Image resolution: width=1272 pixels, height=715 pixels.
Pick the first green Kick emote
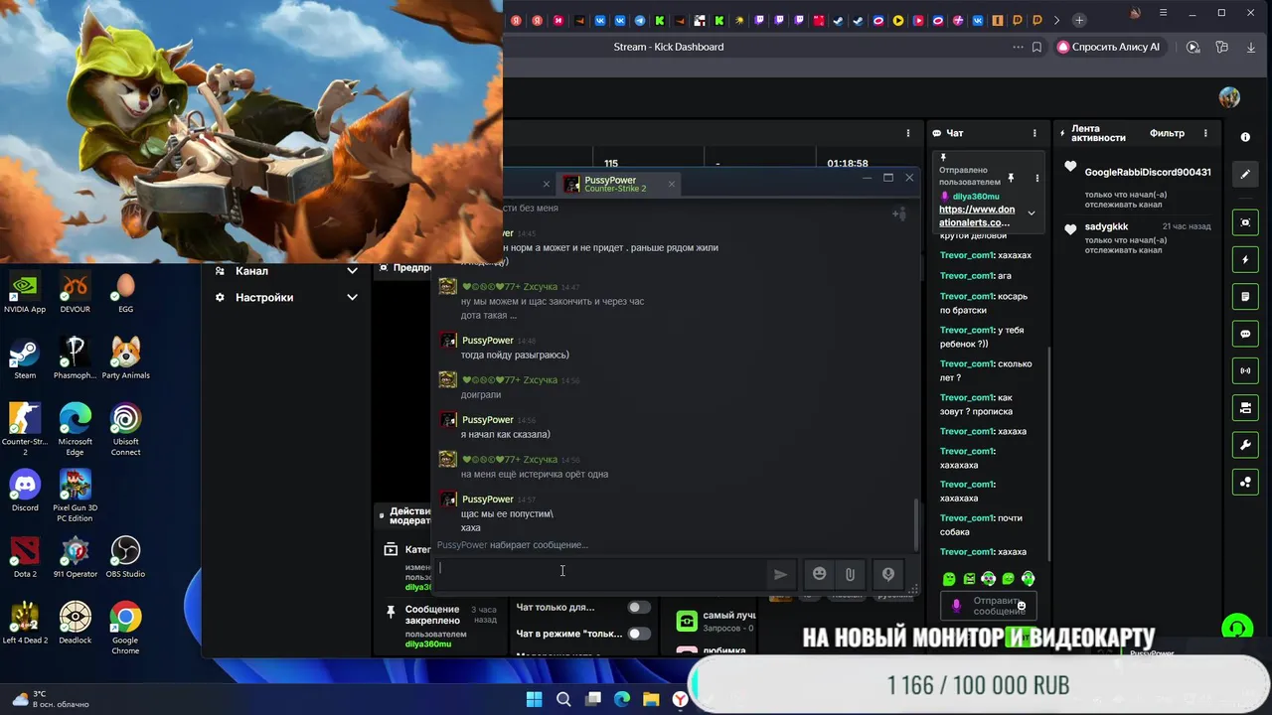(949, 578)
